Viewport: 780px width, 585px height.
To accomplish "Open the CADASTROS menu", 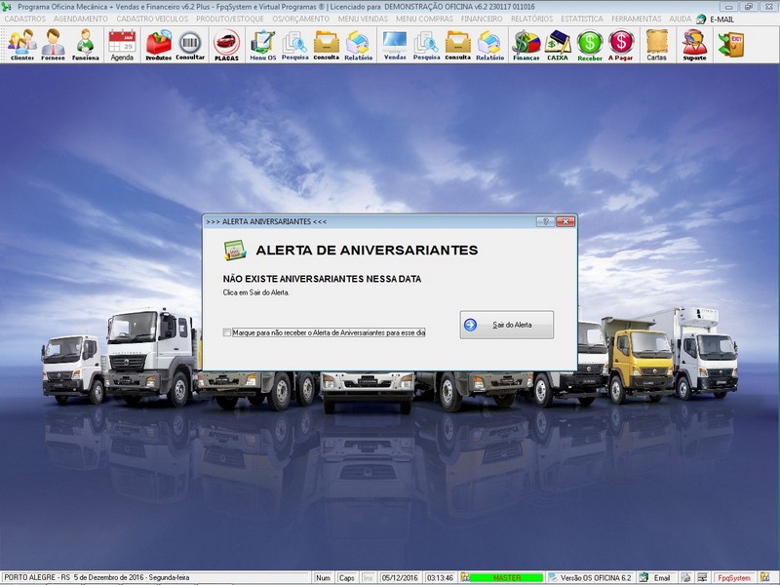I will (25, 19).
